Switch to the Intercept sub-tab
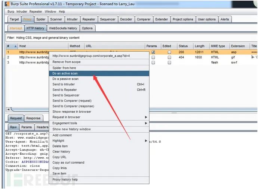 coord(16,28)
